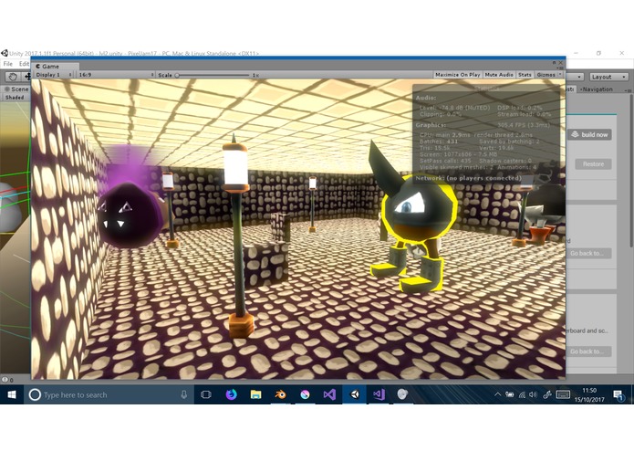Open the grey round app in taskbar
The width and height of the screenshot is (634, 451).
402,394
